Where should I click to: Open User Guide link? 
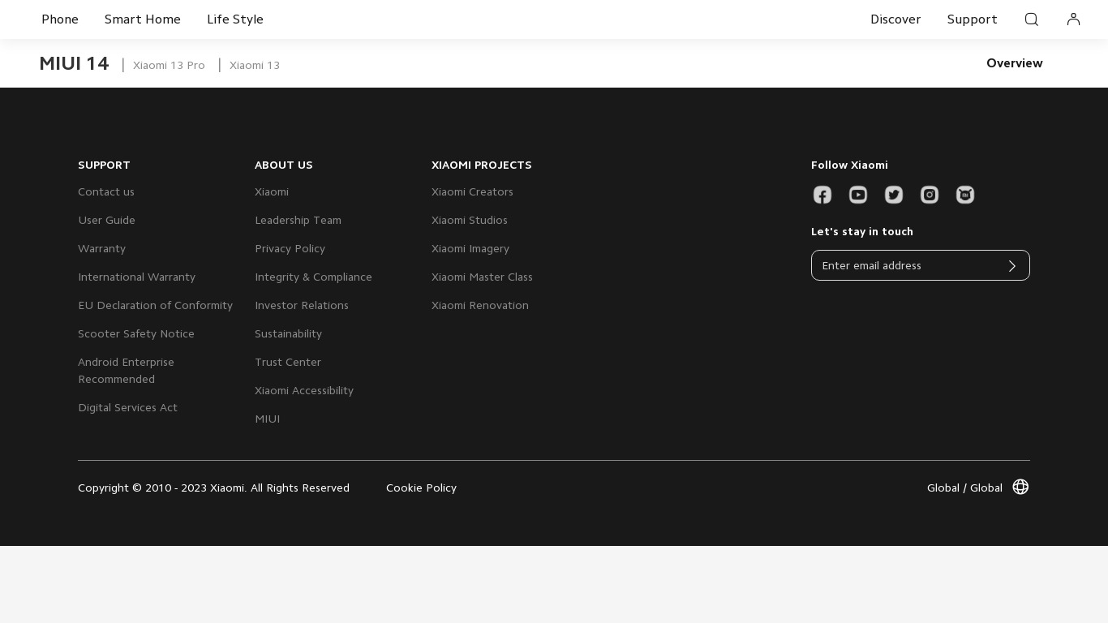(x=106, y=220)
